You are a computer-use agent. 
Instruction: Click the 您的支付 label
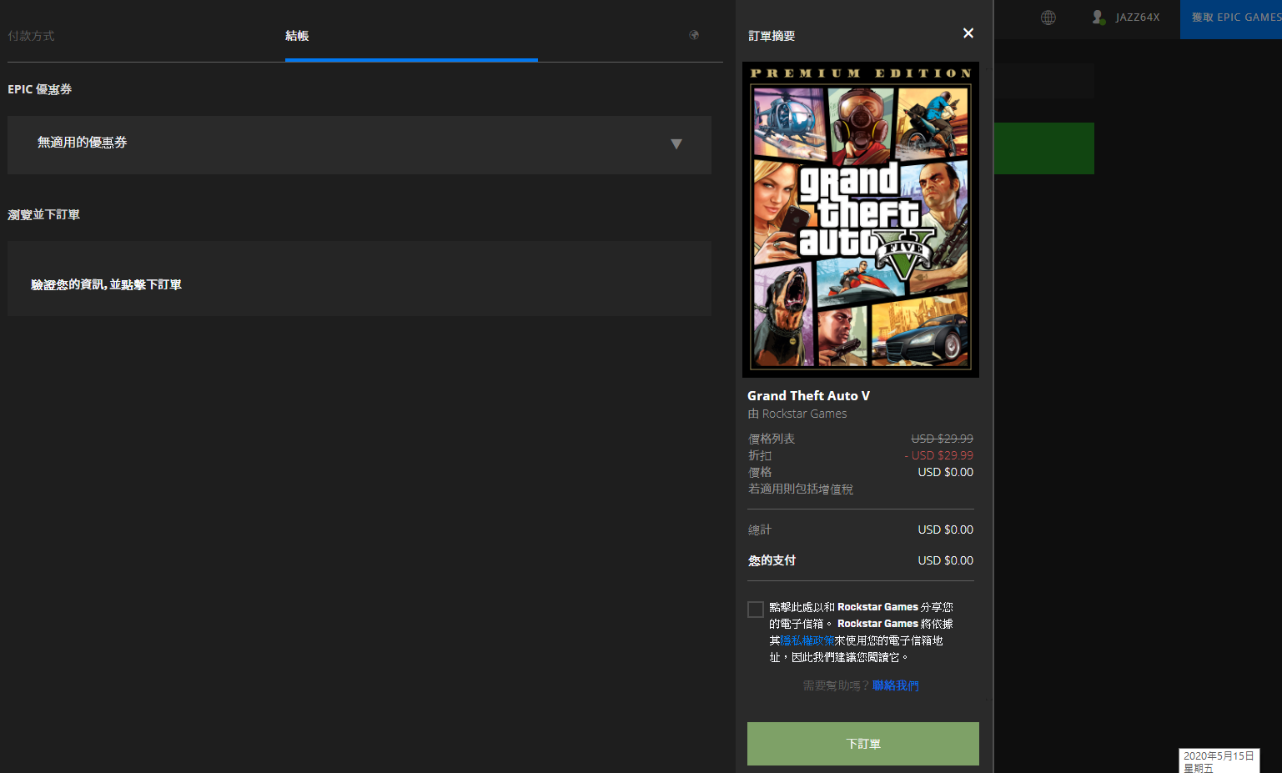(772, 560)
